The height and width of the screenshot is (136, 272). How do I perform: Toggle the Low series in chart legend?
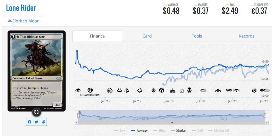click(120, 131)
